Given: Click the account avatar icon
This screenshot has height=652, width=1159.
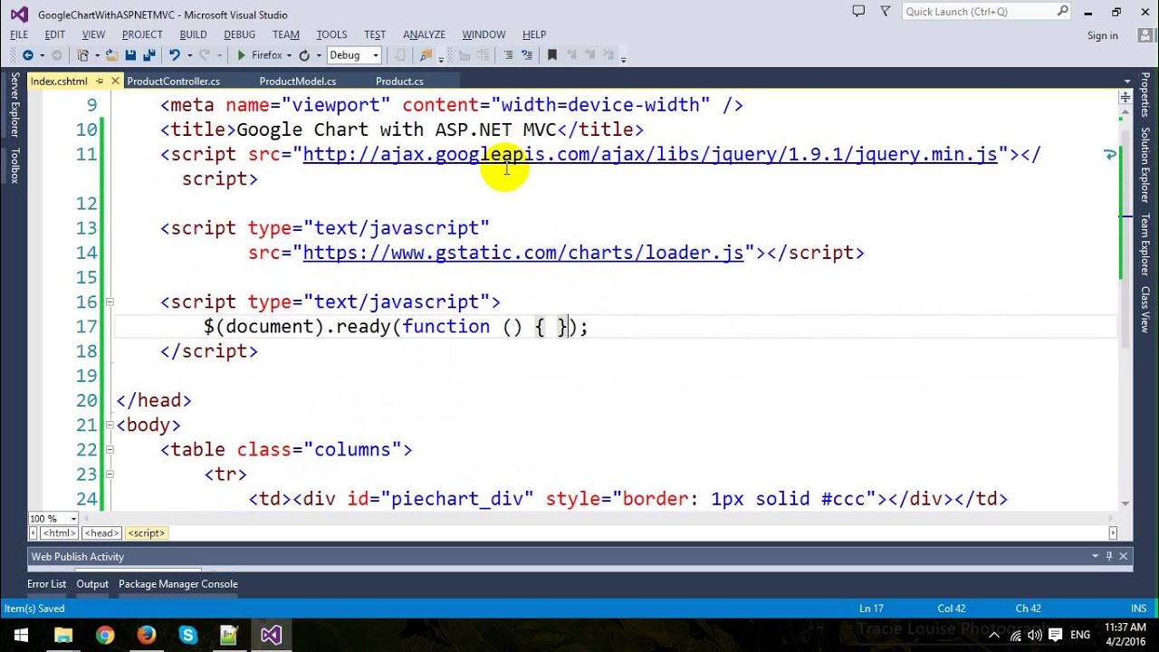Looking at the screenshot, I should (x=1145, y=34).
